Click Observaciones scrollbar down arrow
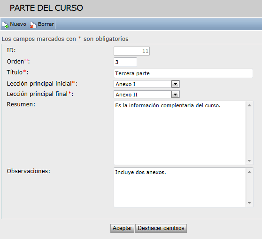 [x=249, y=203]
